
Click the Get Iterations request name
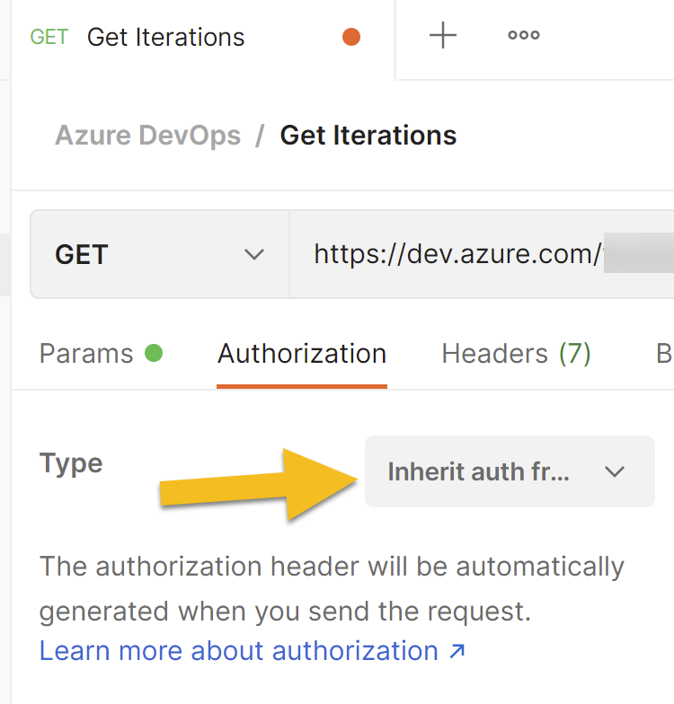(368, 136)
